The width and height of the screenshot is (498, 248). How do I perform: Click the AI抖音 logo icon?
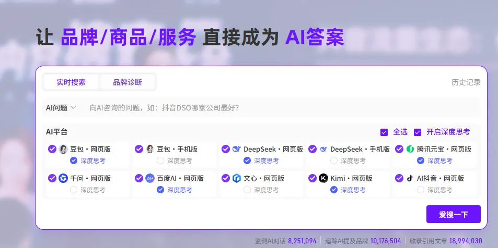pos(410,178)
